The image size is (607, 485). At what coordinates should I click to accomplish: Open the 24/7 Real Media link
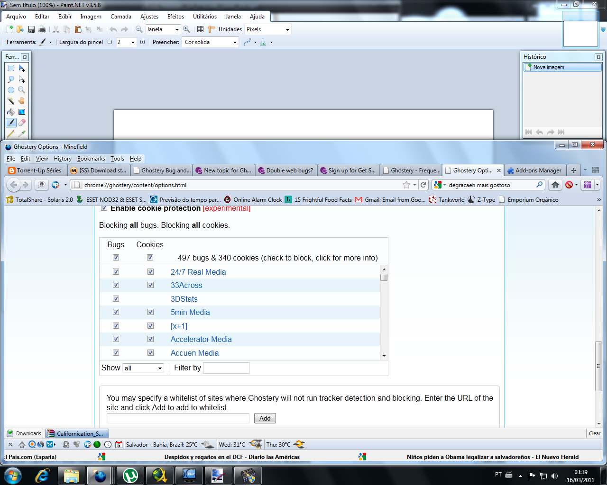click(198, 272)
